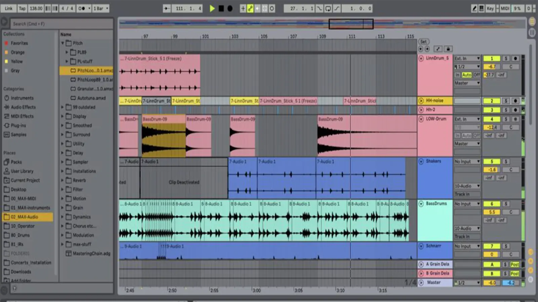Toggle Schnarr track activator 7

(x=492, y=246)
